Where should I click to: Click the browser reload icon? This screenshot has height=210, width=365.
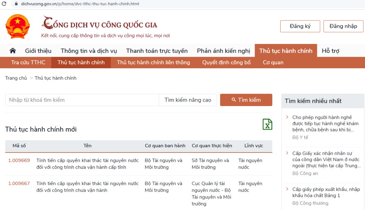tap(4, 4)
